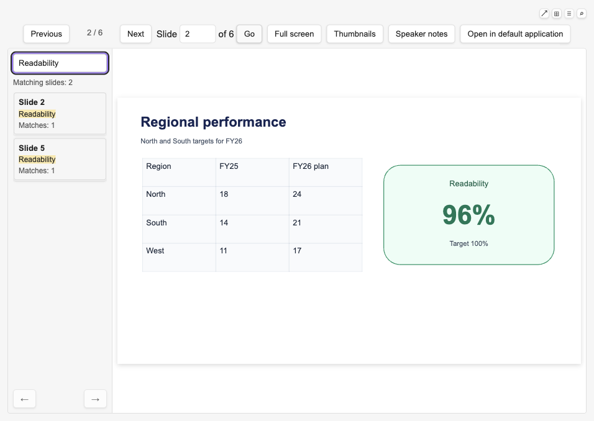The width and height of the screenshot is (594, 421).
Task: Show the Thumbnails view
Action: click(x=355, y=34)
